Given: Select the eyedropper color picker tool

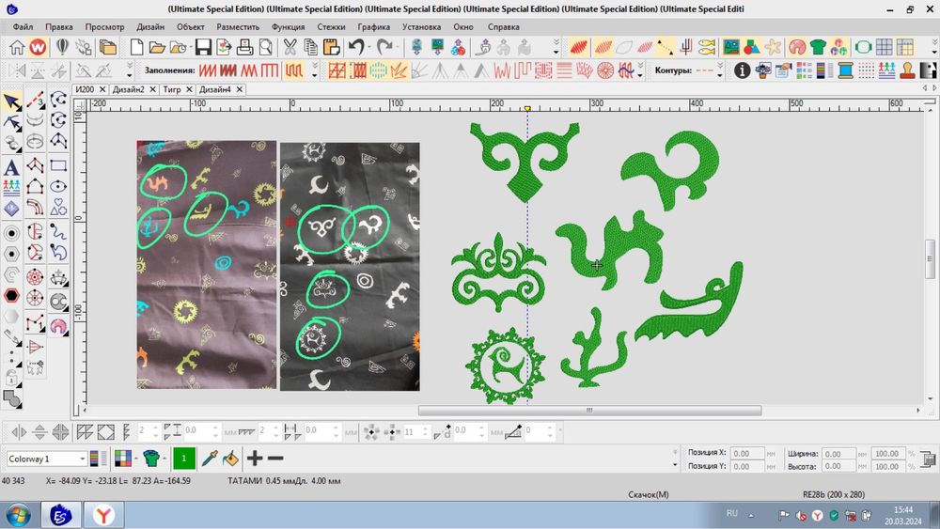Looking at the screenshot, I should tap(210, 459).
